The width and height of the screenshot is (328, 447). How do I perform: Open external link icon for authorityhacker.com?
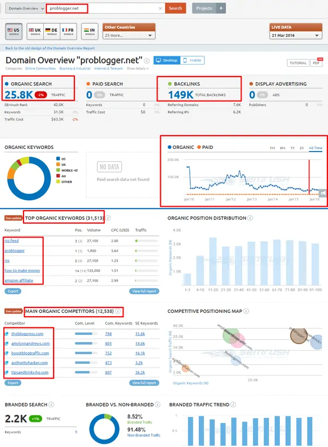7,363
